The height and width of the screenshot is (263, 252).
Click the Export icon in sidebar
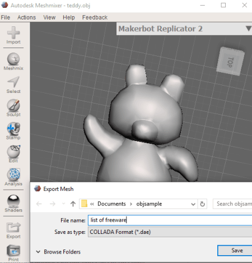pos(13,231)
